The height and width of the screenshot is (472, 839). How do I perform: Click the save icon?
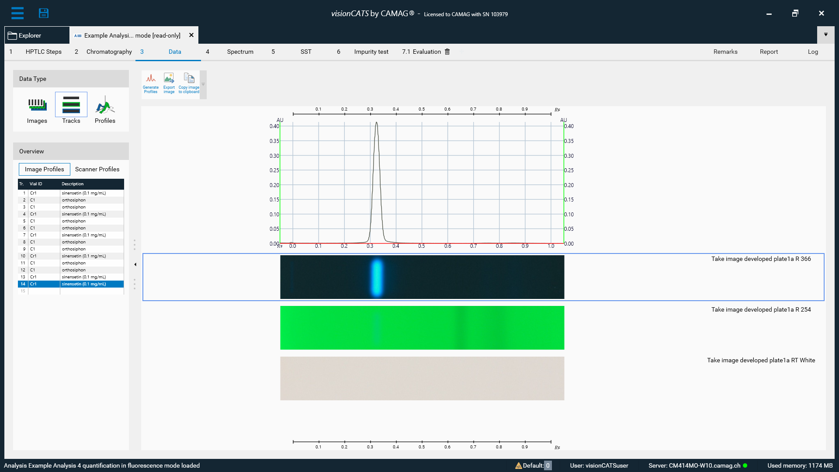(x=44, y=13)
